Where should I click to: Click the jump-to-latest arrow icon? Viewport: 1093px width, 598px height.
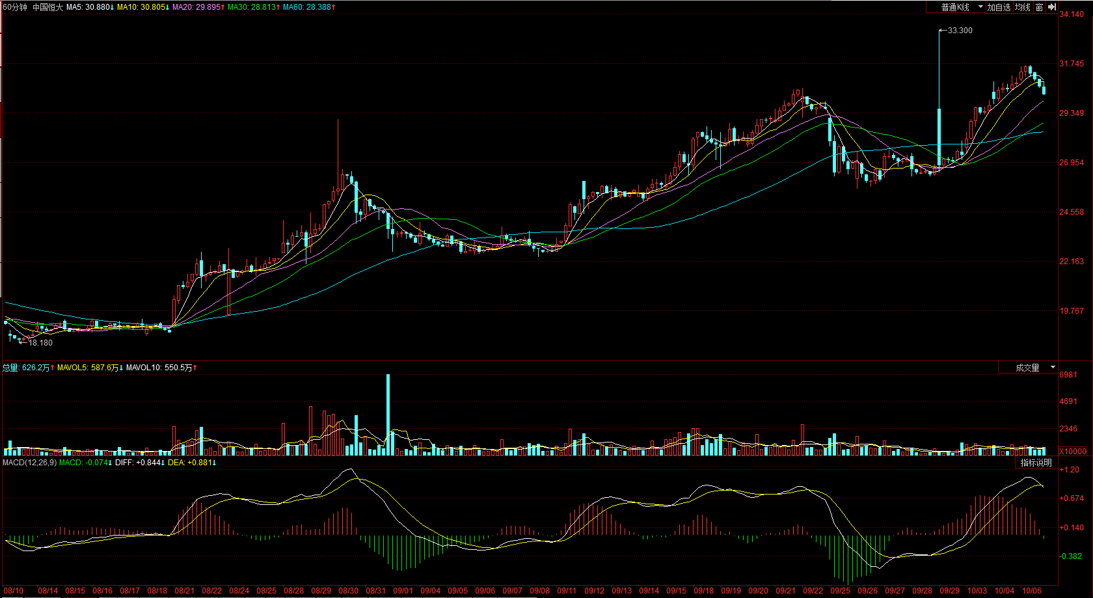click(1052, 7)
